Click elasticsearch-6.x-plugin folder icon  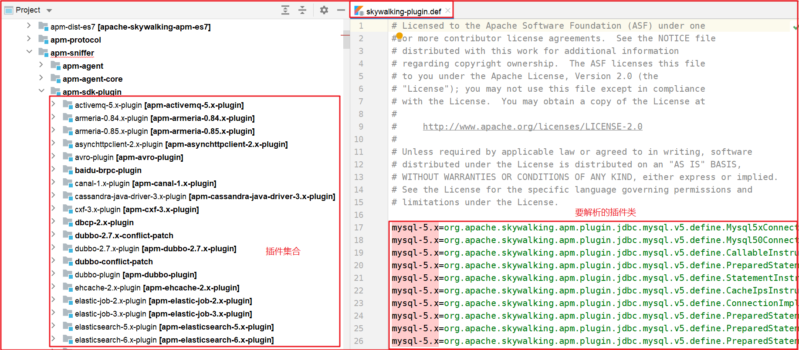(x=68, y=339)
